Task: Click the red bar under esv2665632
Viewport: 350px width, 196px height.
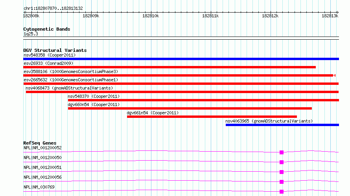Action: tap(181, 84)
